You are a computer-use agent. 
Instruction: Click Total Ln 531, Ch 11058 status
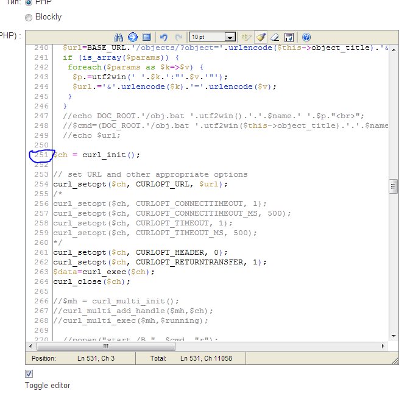coord(191,358)
